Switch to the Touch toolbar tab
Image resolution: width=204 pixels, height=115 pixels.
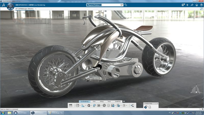point(109,101)
